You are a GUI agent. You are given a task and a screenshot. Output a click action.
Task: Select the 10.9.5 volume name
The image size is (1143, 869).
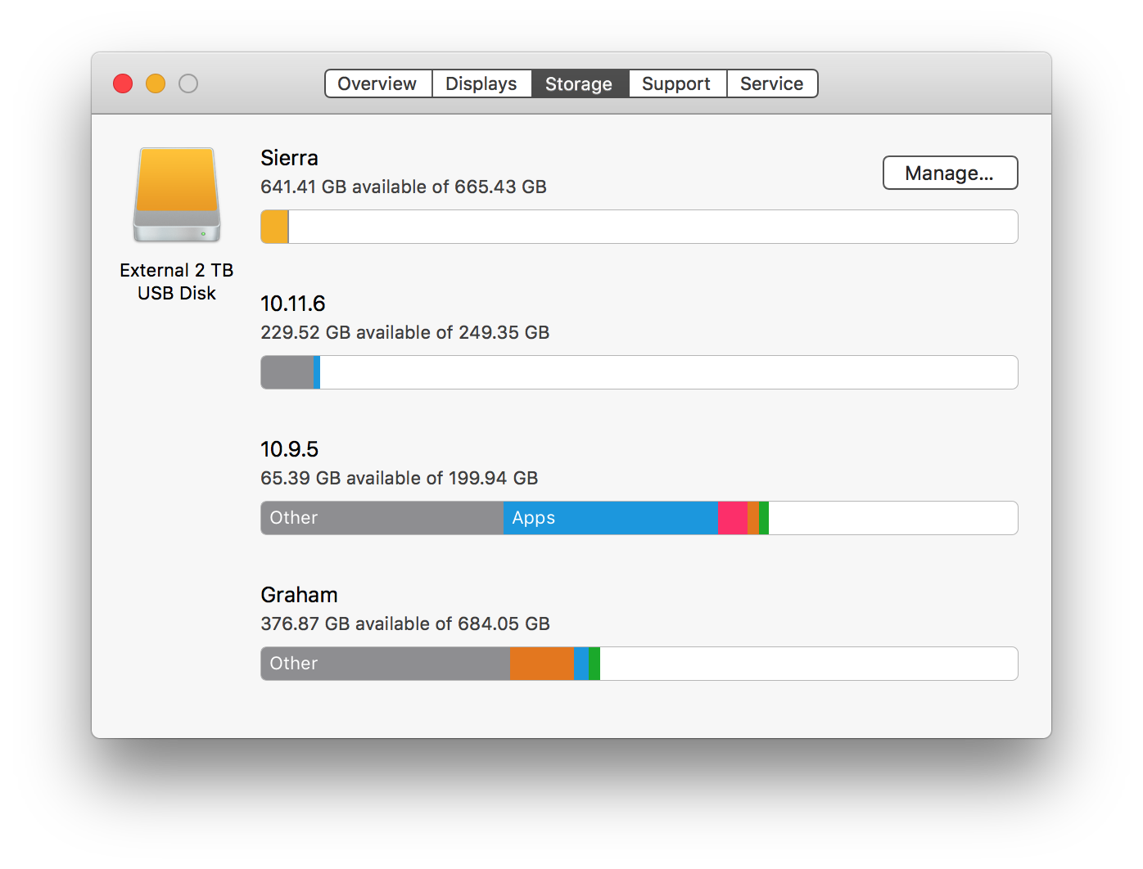click(x=290, y=449)
